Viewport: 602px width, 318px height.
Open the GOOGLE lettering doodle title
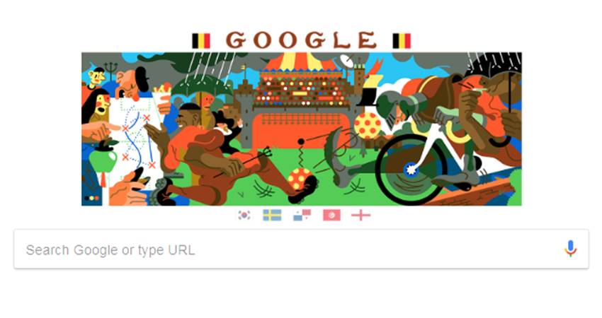302,40
